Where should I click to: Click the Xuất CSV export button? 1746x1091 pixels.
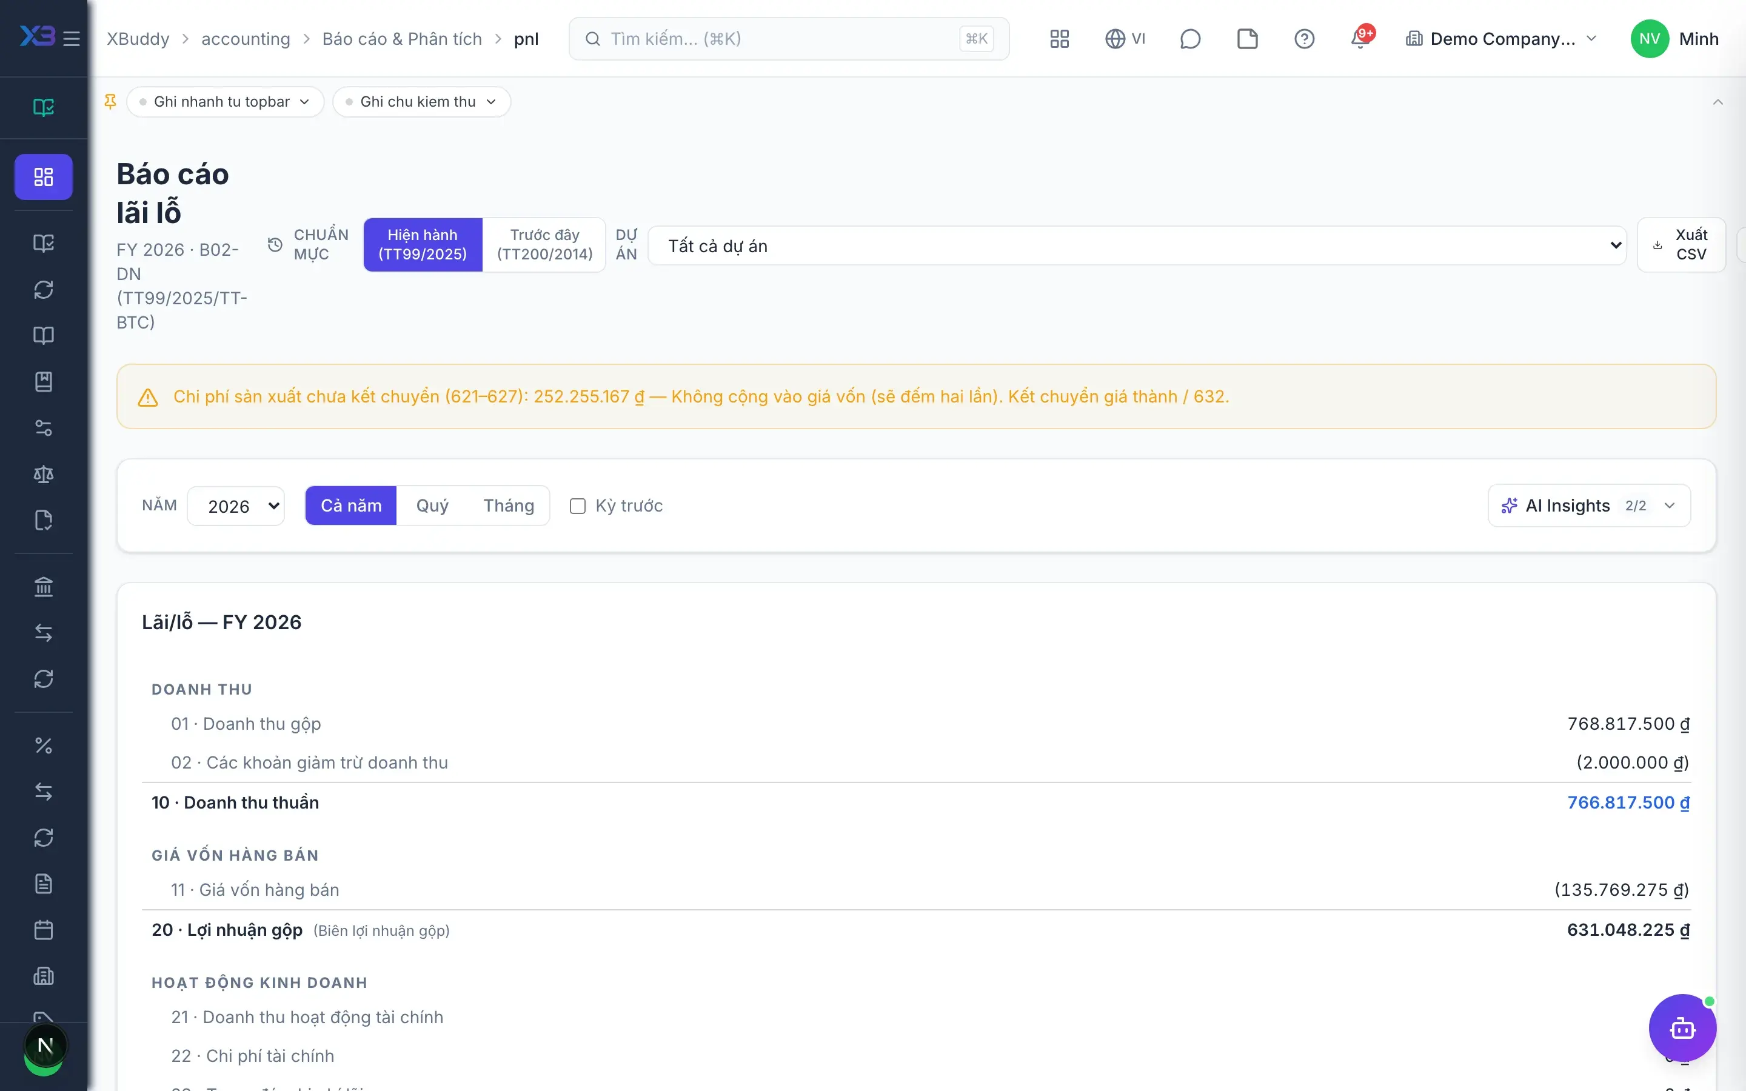pos(1681,245)
